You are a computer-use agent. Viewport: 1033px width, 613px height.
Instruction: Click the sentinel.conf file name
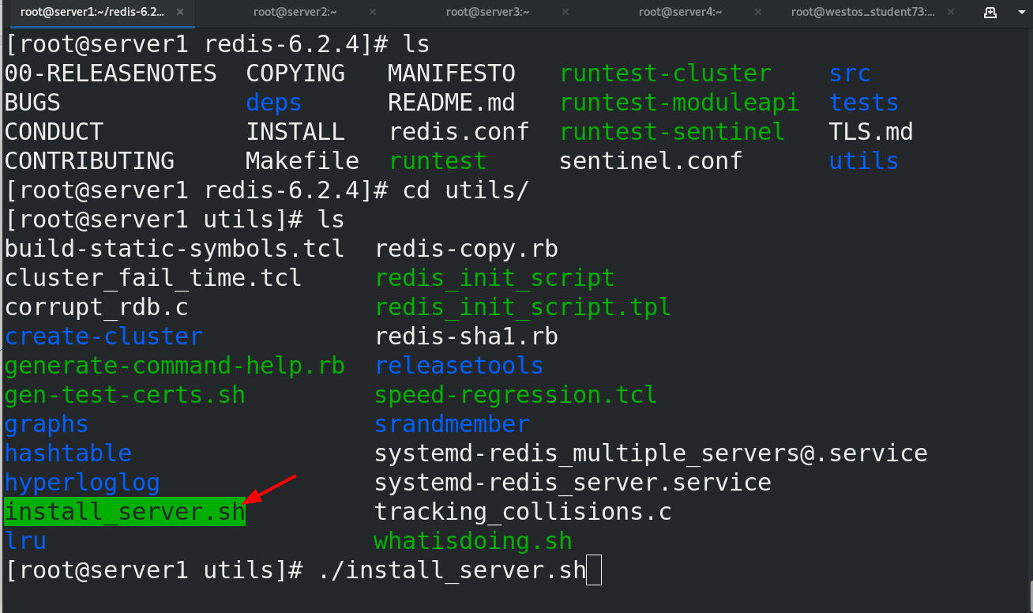tap(651, 161)
